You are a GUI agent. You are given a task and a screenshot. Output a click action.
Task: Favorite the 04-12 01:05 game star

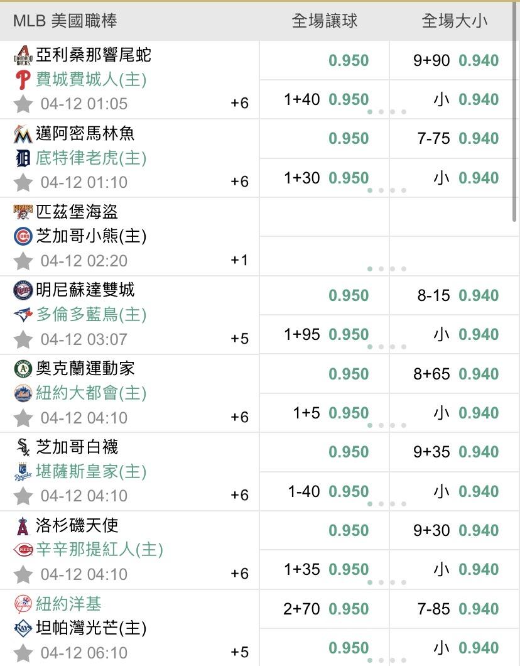(23, 104)
